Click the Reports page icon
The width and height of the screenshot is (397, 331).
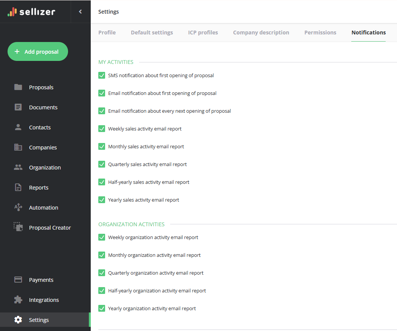point(18,187)
